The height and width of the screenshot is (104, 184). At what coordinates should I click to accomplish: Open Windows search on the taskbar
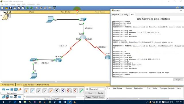9,102
